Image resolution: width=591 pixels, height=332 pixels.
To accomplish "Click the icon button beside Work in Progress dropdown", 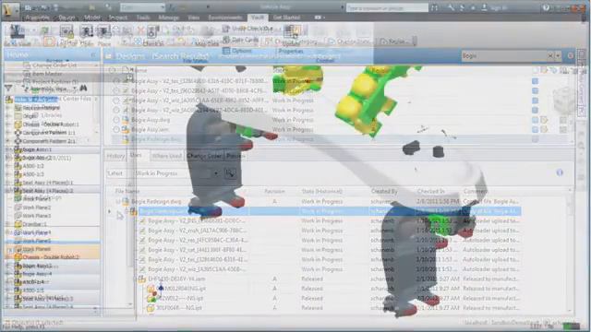I will point(230,173).
